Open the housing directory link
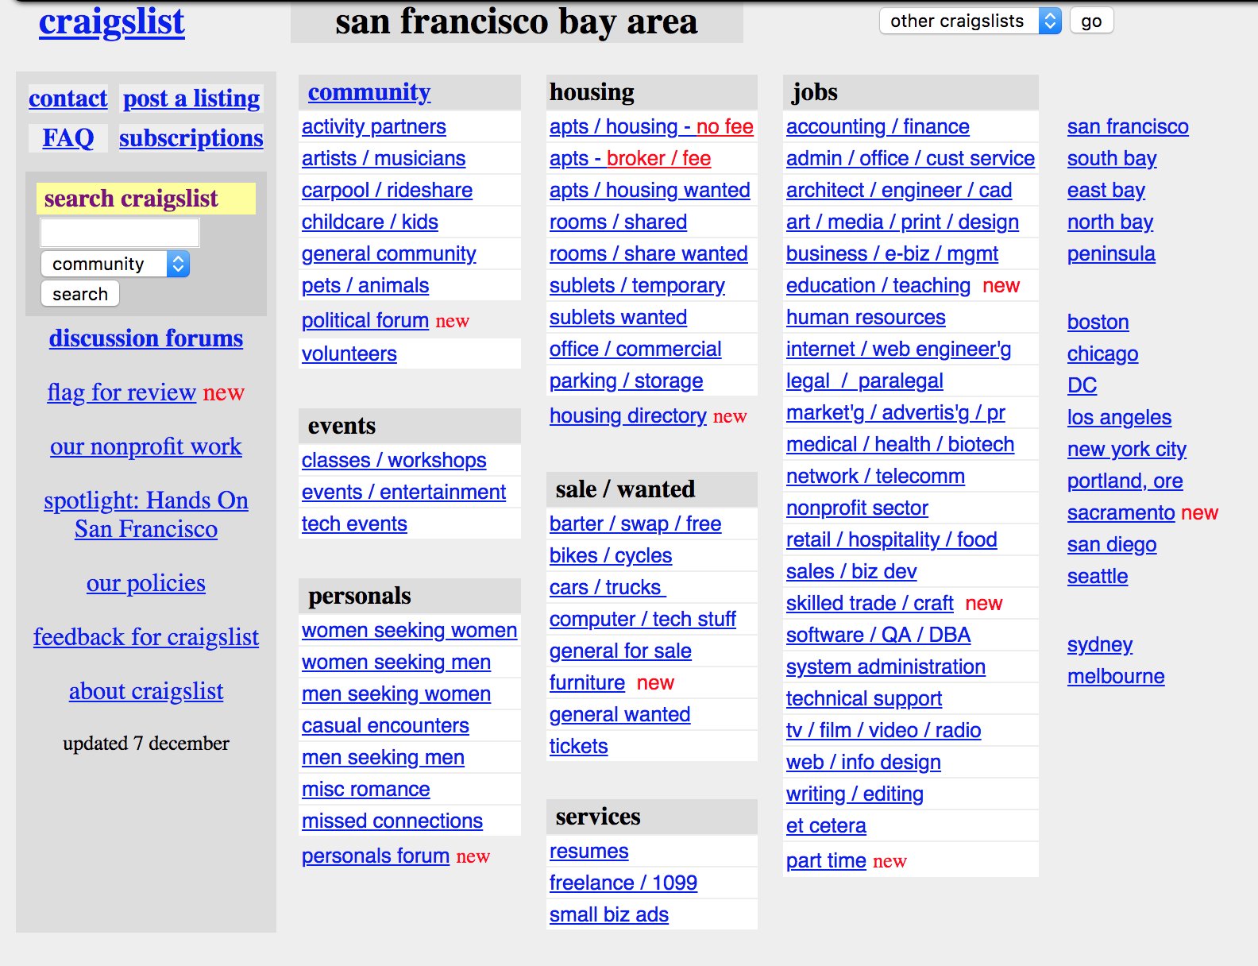1258x966 pixels. (x=628, y=415)
